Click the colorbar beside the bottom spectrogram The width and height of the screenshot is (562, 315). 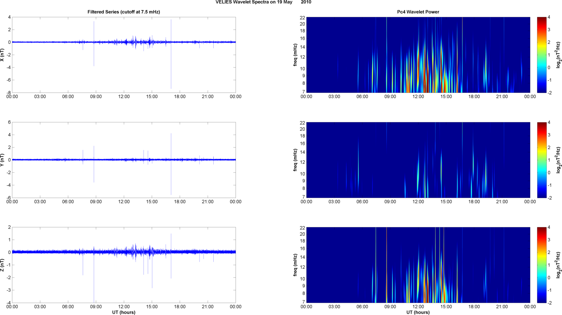click(x=542, y=265)
